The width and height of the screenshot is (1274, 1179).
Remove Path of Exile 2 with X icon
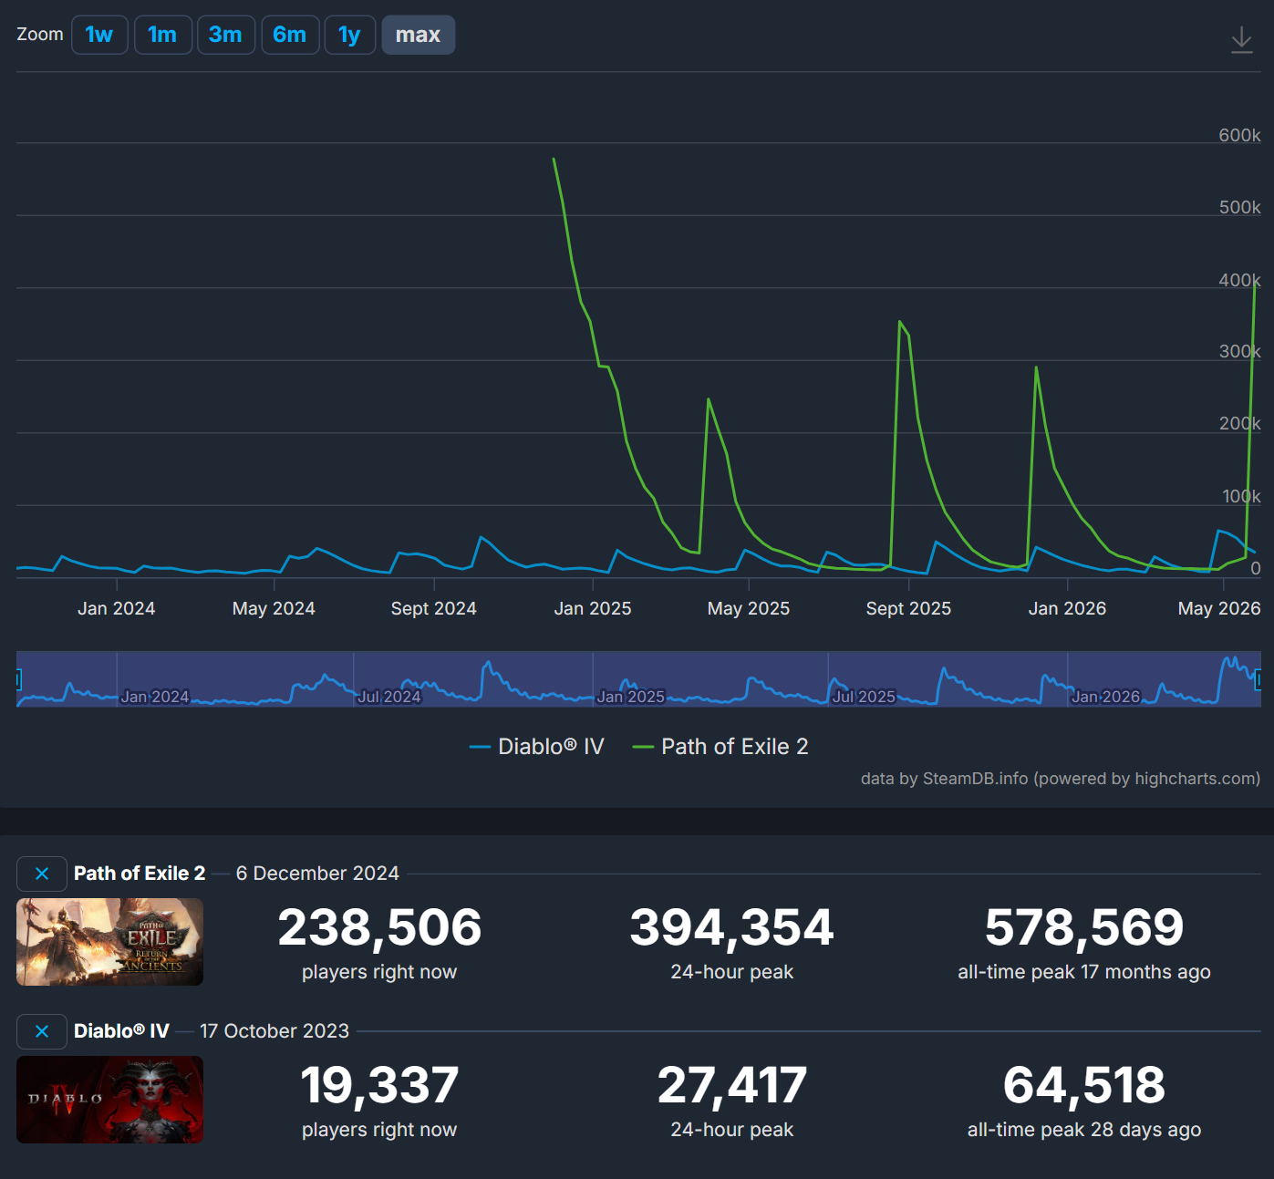coord(42,874)
